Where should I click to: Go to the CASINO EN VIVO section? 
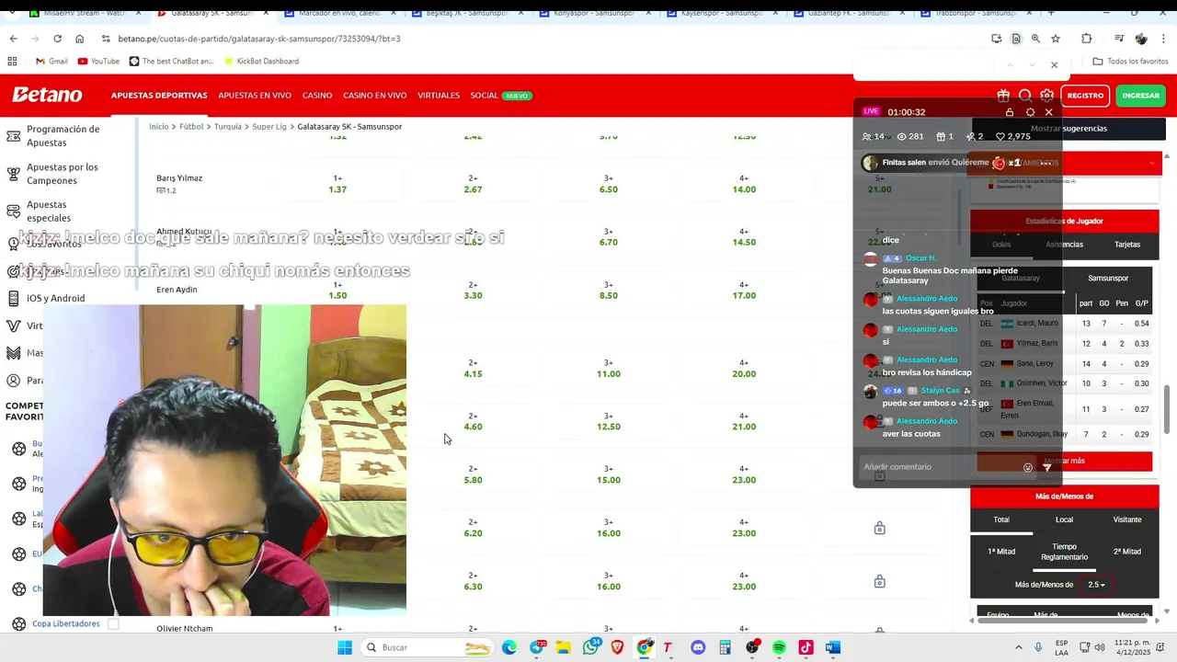click(x=374, y=96)
